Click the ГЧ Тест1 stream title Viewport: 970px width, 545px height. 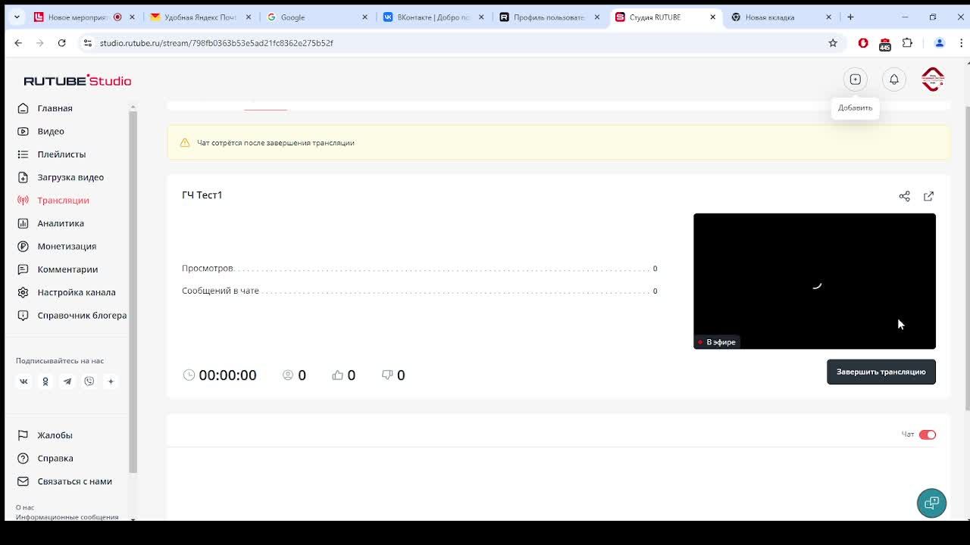202,195
